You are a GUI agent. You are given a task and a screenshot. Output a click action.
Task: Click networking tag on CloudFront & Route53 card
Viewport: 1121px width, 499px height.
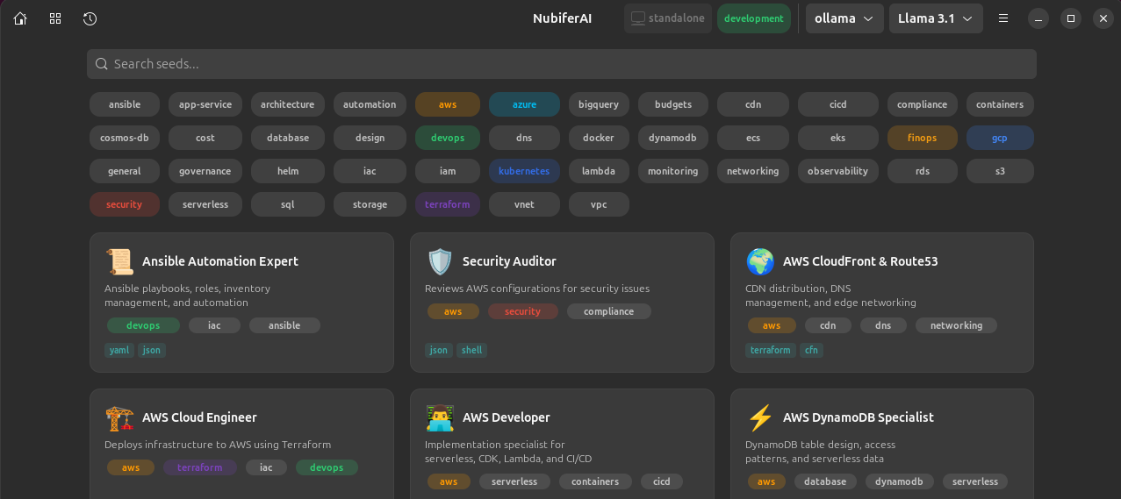(x=957, y=325)
